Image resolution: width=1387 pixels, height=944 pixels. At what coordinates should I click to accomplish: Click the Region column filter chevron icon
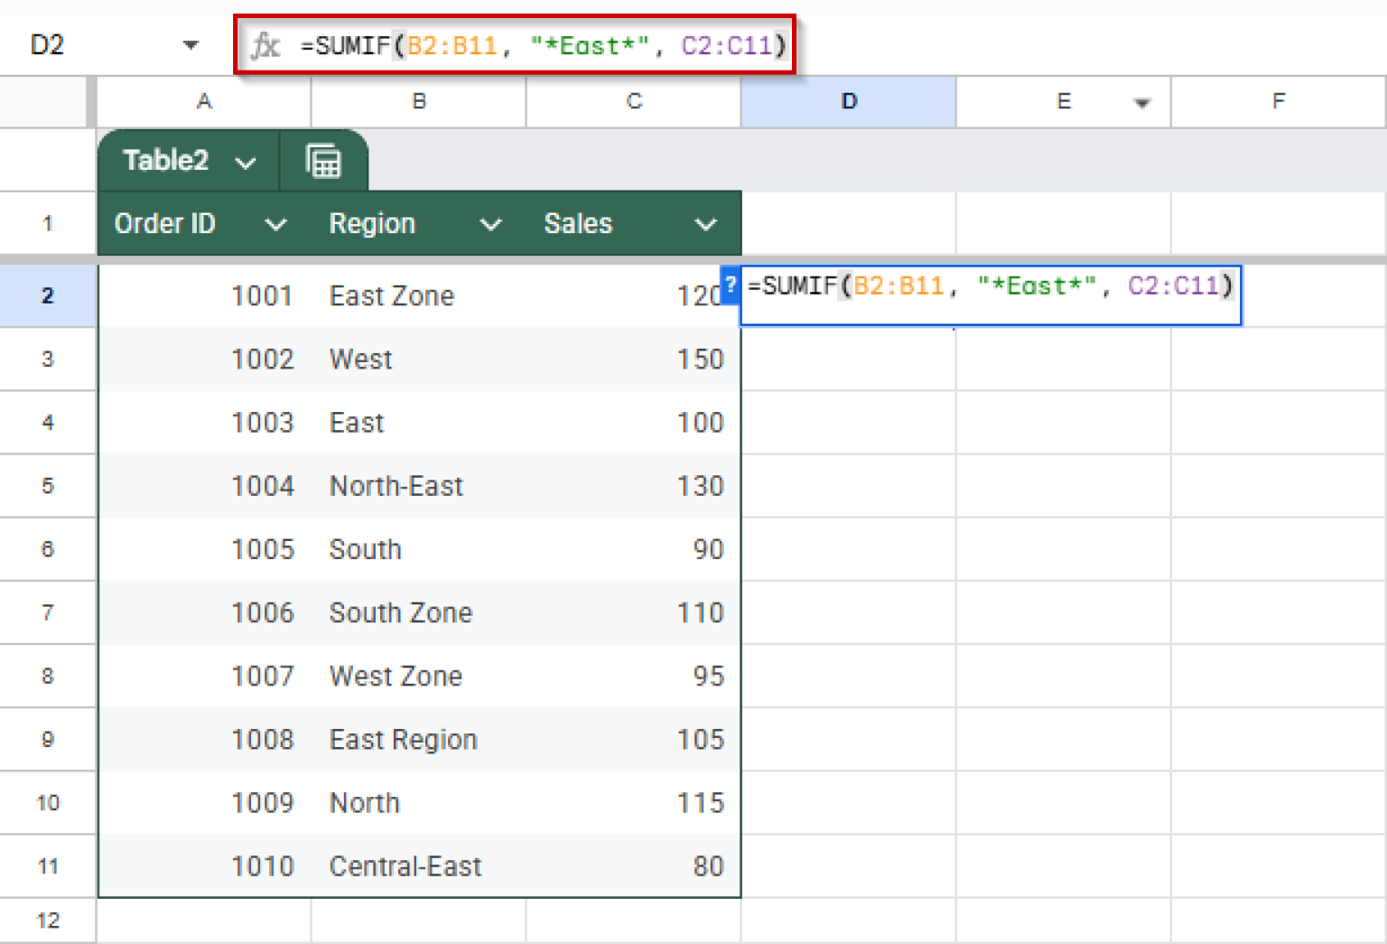click(490, 224)
